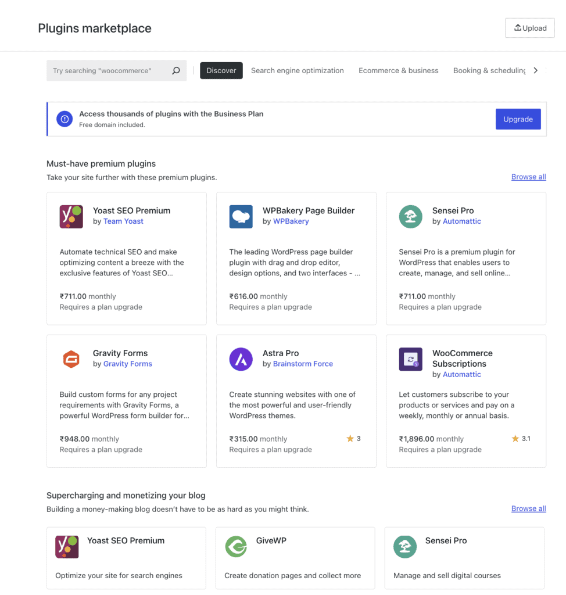Screen dimensions: 566x595
Task: Click the ₹315.00 monthly price
Action: (258, 439)
